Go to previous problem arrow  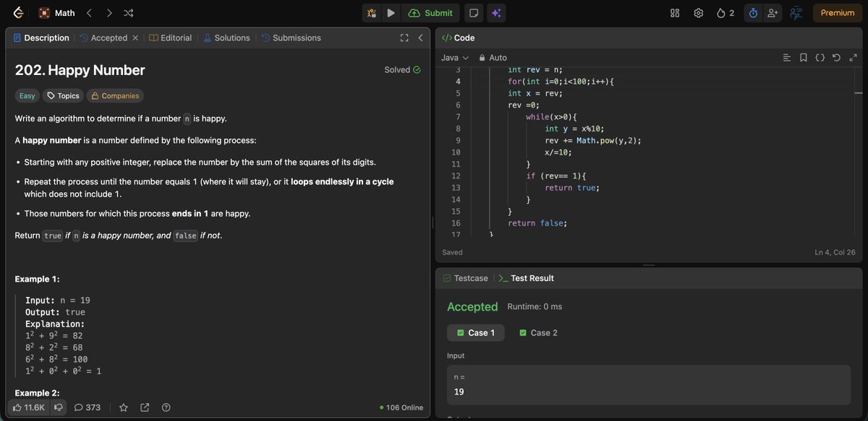(89, 13)
